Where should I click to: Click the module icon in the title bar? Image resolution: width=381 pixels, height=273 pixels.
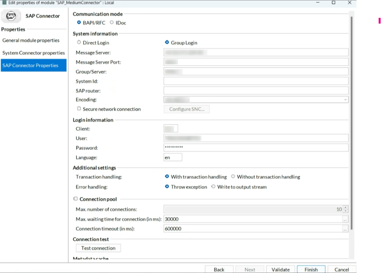tap(4, 2)
